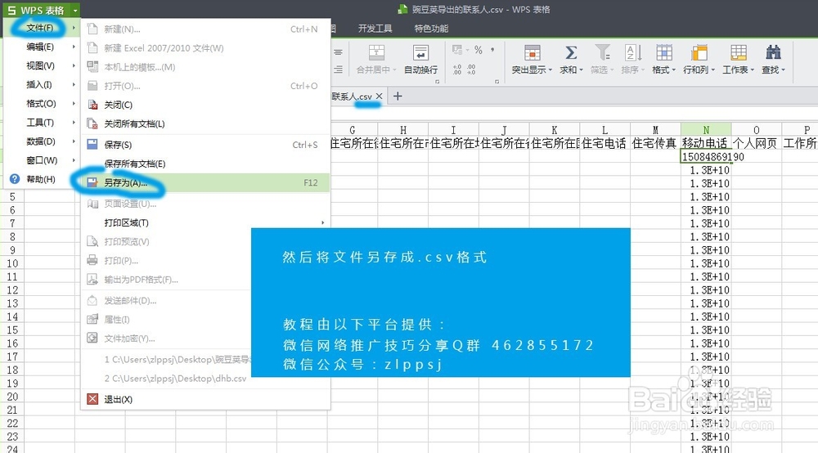The width and height of the screenshot is (818, 453).
Task: Choose 保存所有文档(E) entry
Action: pos(205,164)
